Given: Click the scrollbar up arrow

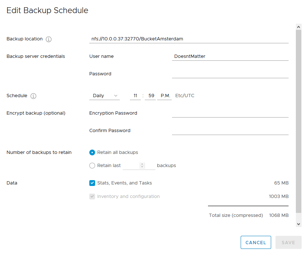Looking at the screenshot, I should pyautogui.click(x=298, y=27).
